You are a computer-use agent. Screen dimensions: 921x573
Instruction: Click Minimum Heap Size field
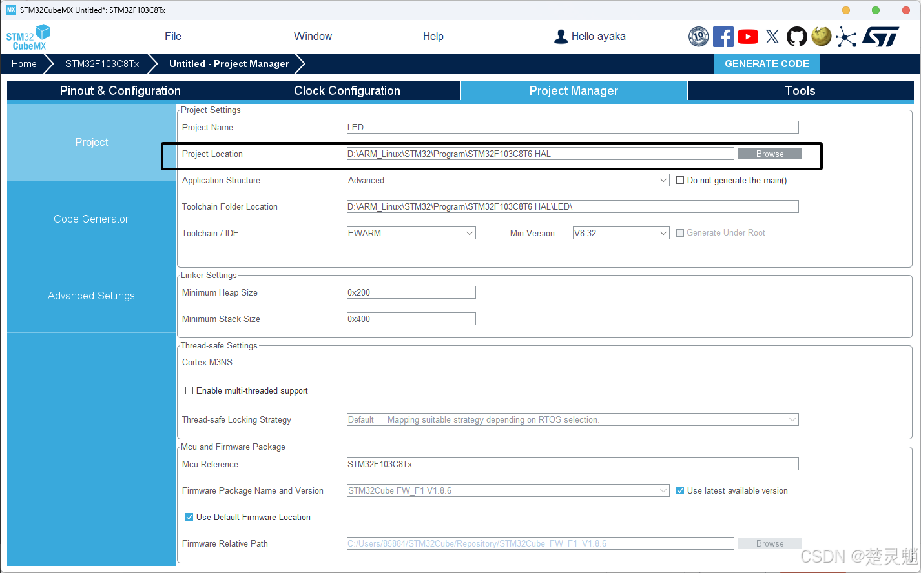point(411,293)
